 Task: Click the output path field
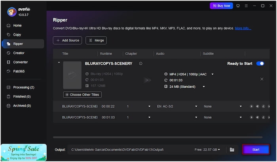[131, 150]
